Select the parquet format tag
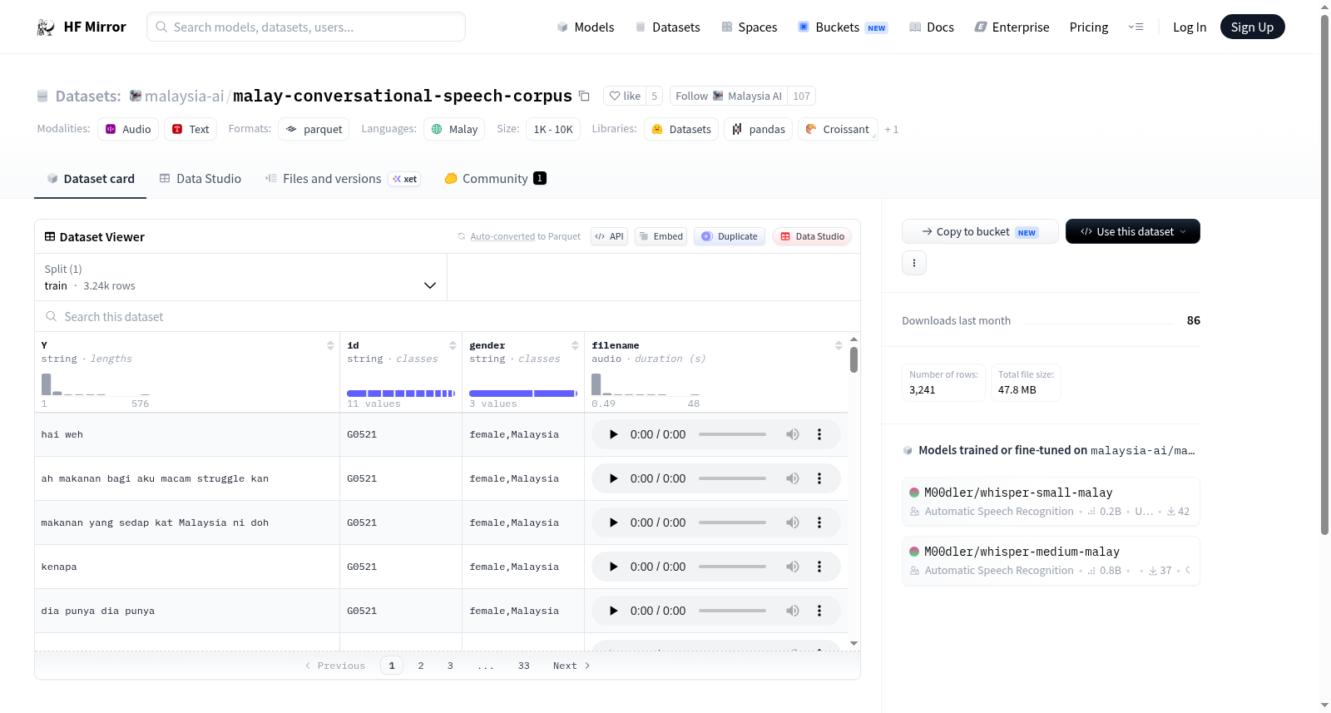 point(314,129)
